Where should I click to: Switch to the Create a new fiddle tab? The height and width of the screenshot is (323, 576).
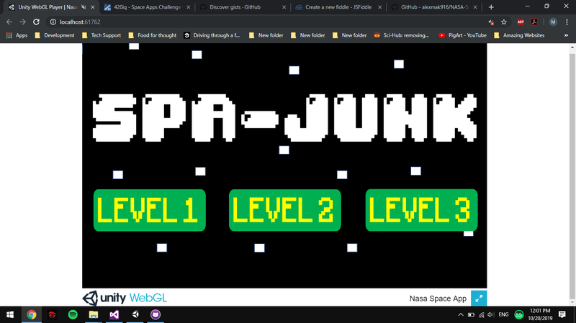pos(333,6)
